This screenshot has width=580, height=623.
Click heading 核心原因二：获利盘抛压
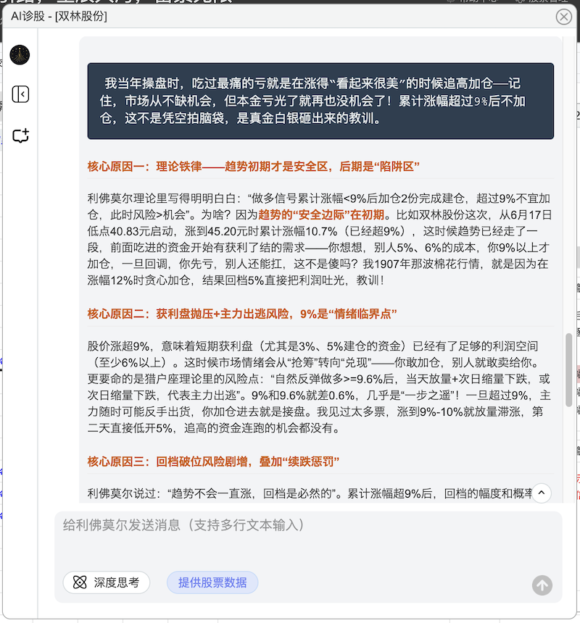pos(242,314)
